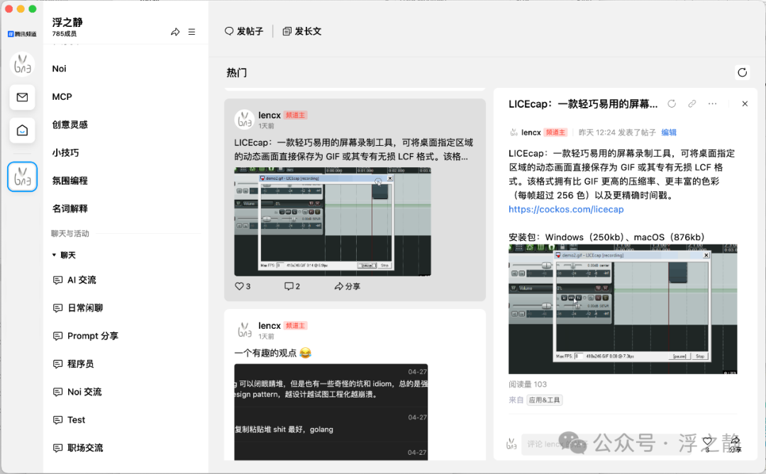Click 发长文 to write an article
This screenshot has width=766, height=474.
[302, 31]
